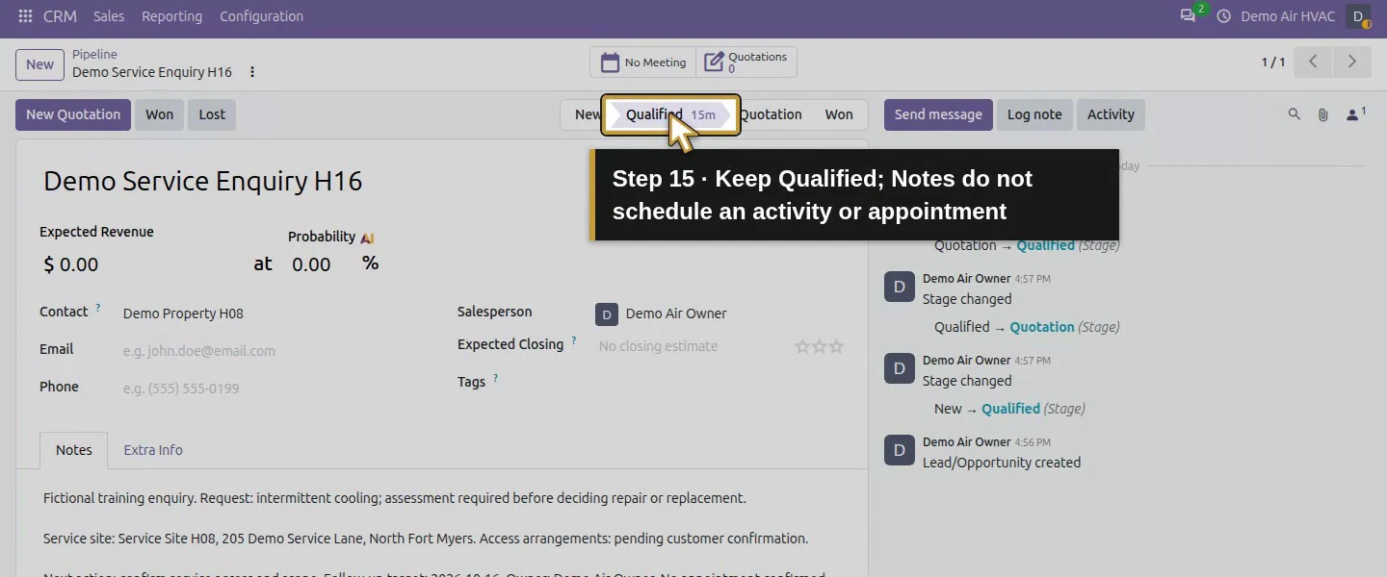Click Expected Closing help tooltip mark
Viewport: 1387px width, 577px height.
[574, 341]
